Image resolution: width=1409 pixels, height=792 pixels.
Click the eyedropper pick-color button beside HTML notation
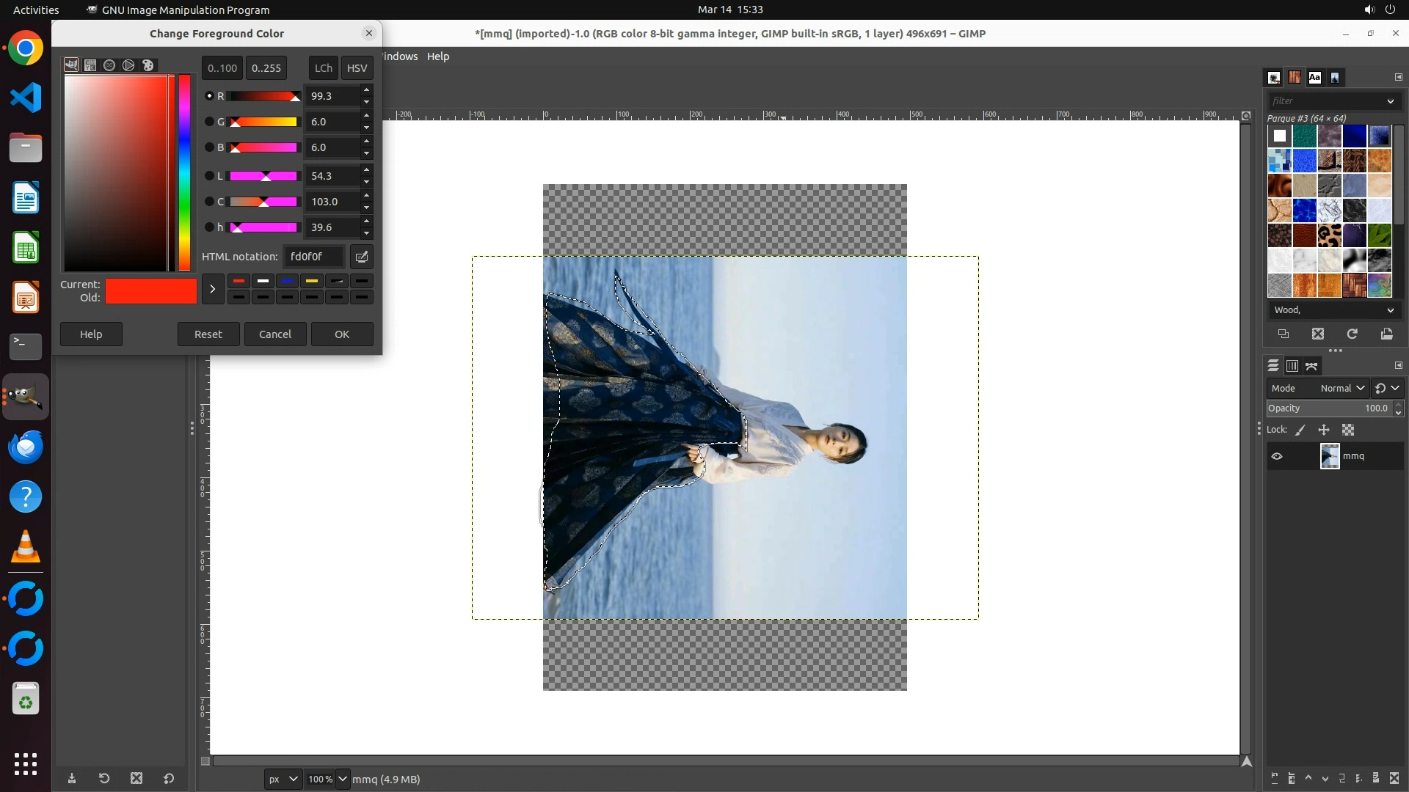click(361, 257)
